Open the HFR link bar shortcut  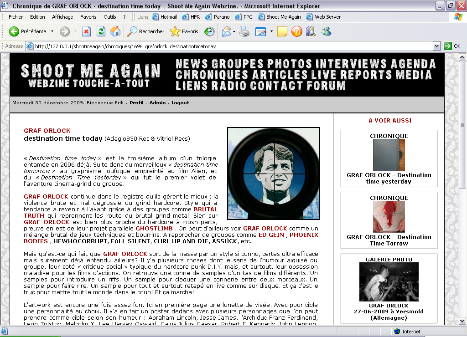click(x=191, y=17)
